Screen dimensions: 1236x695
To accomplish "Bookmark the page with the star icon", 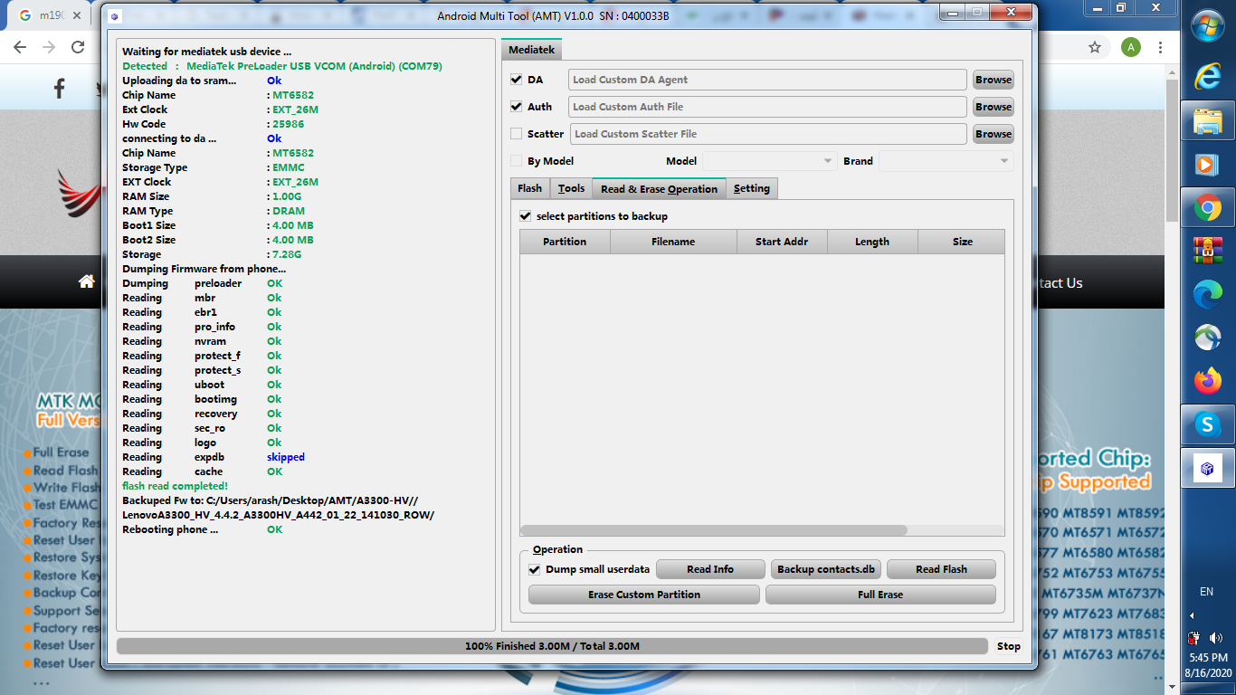I will coord(1095,47).
